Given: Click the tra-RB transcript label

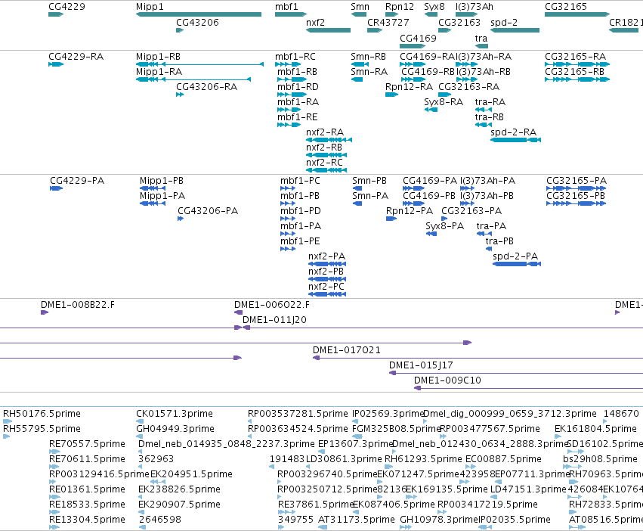Looking at the screenshot, I should pyautogui.click(x=489, y=117).
